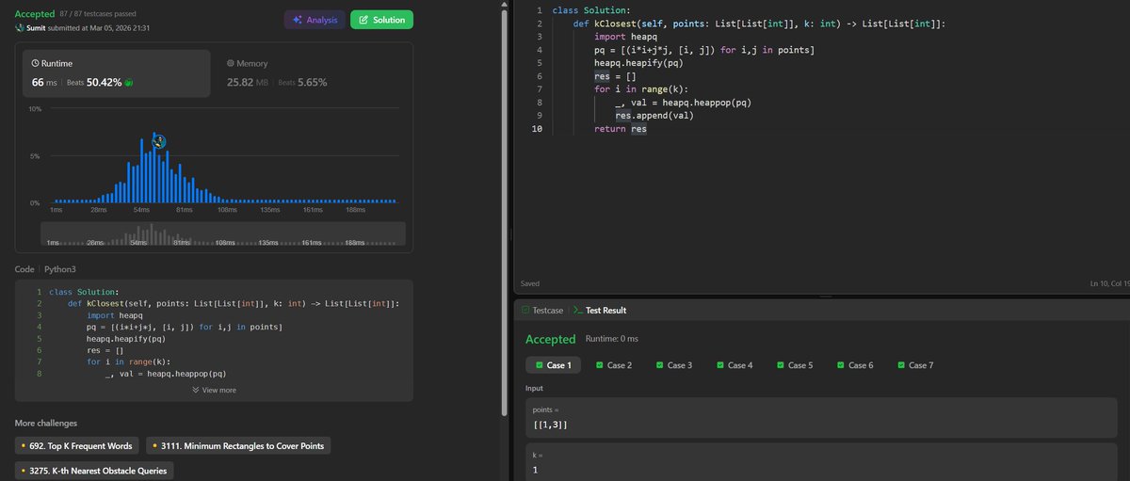The width and height of the screenshot is (1130, 481).
Task: Click the runtime distribution range selector strip
Action: (222, 234)
